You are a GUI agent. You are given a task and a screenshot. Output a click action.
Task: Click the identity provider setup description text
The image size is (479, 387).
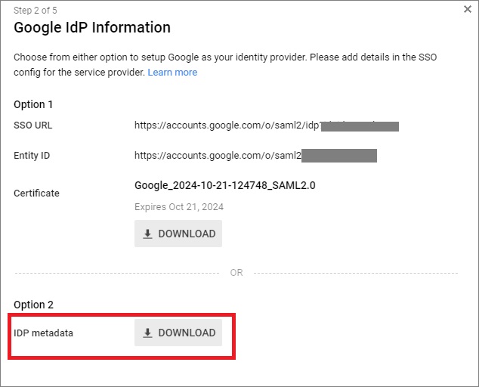point(227,57)
